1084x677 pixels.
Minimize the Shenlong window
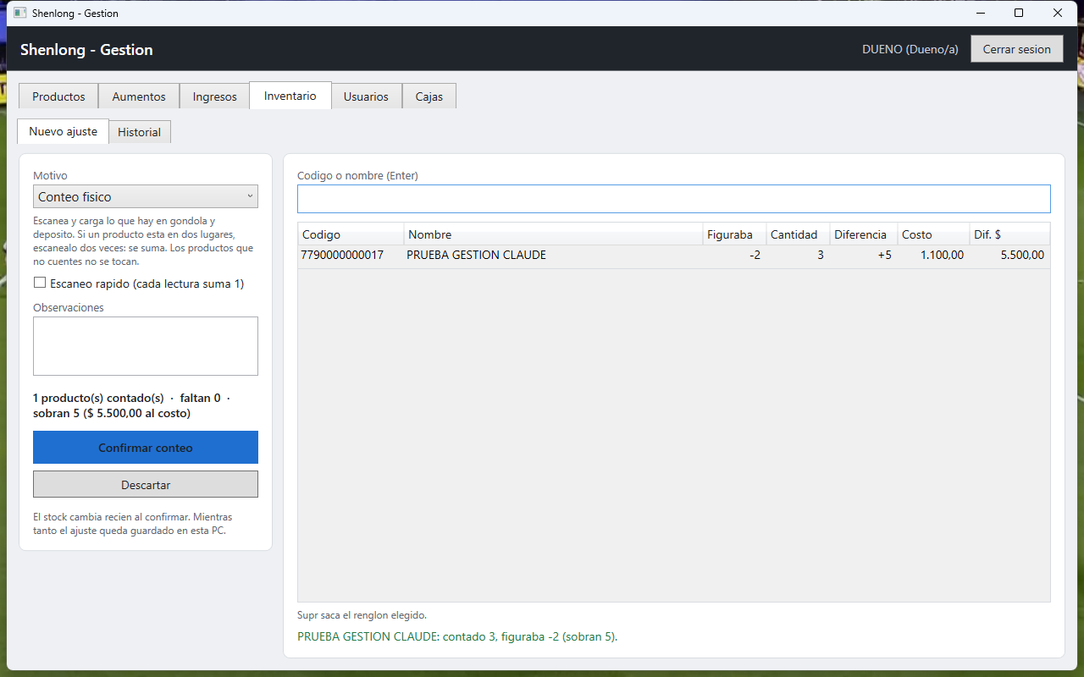(981, 13)
